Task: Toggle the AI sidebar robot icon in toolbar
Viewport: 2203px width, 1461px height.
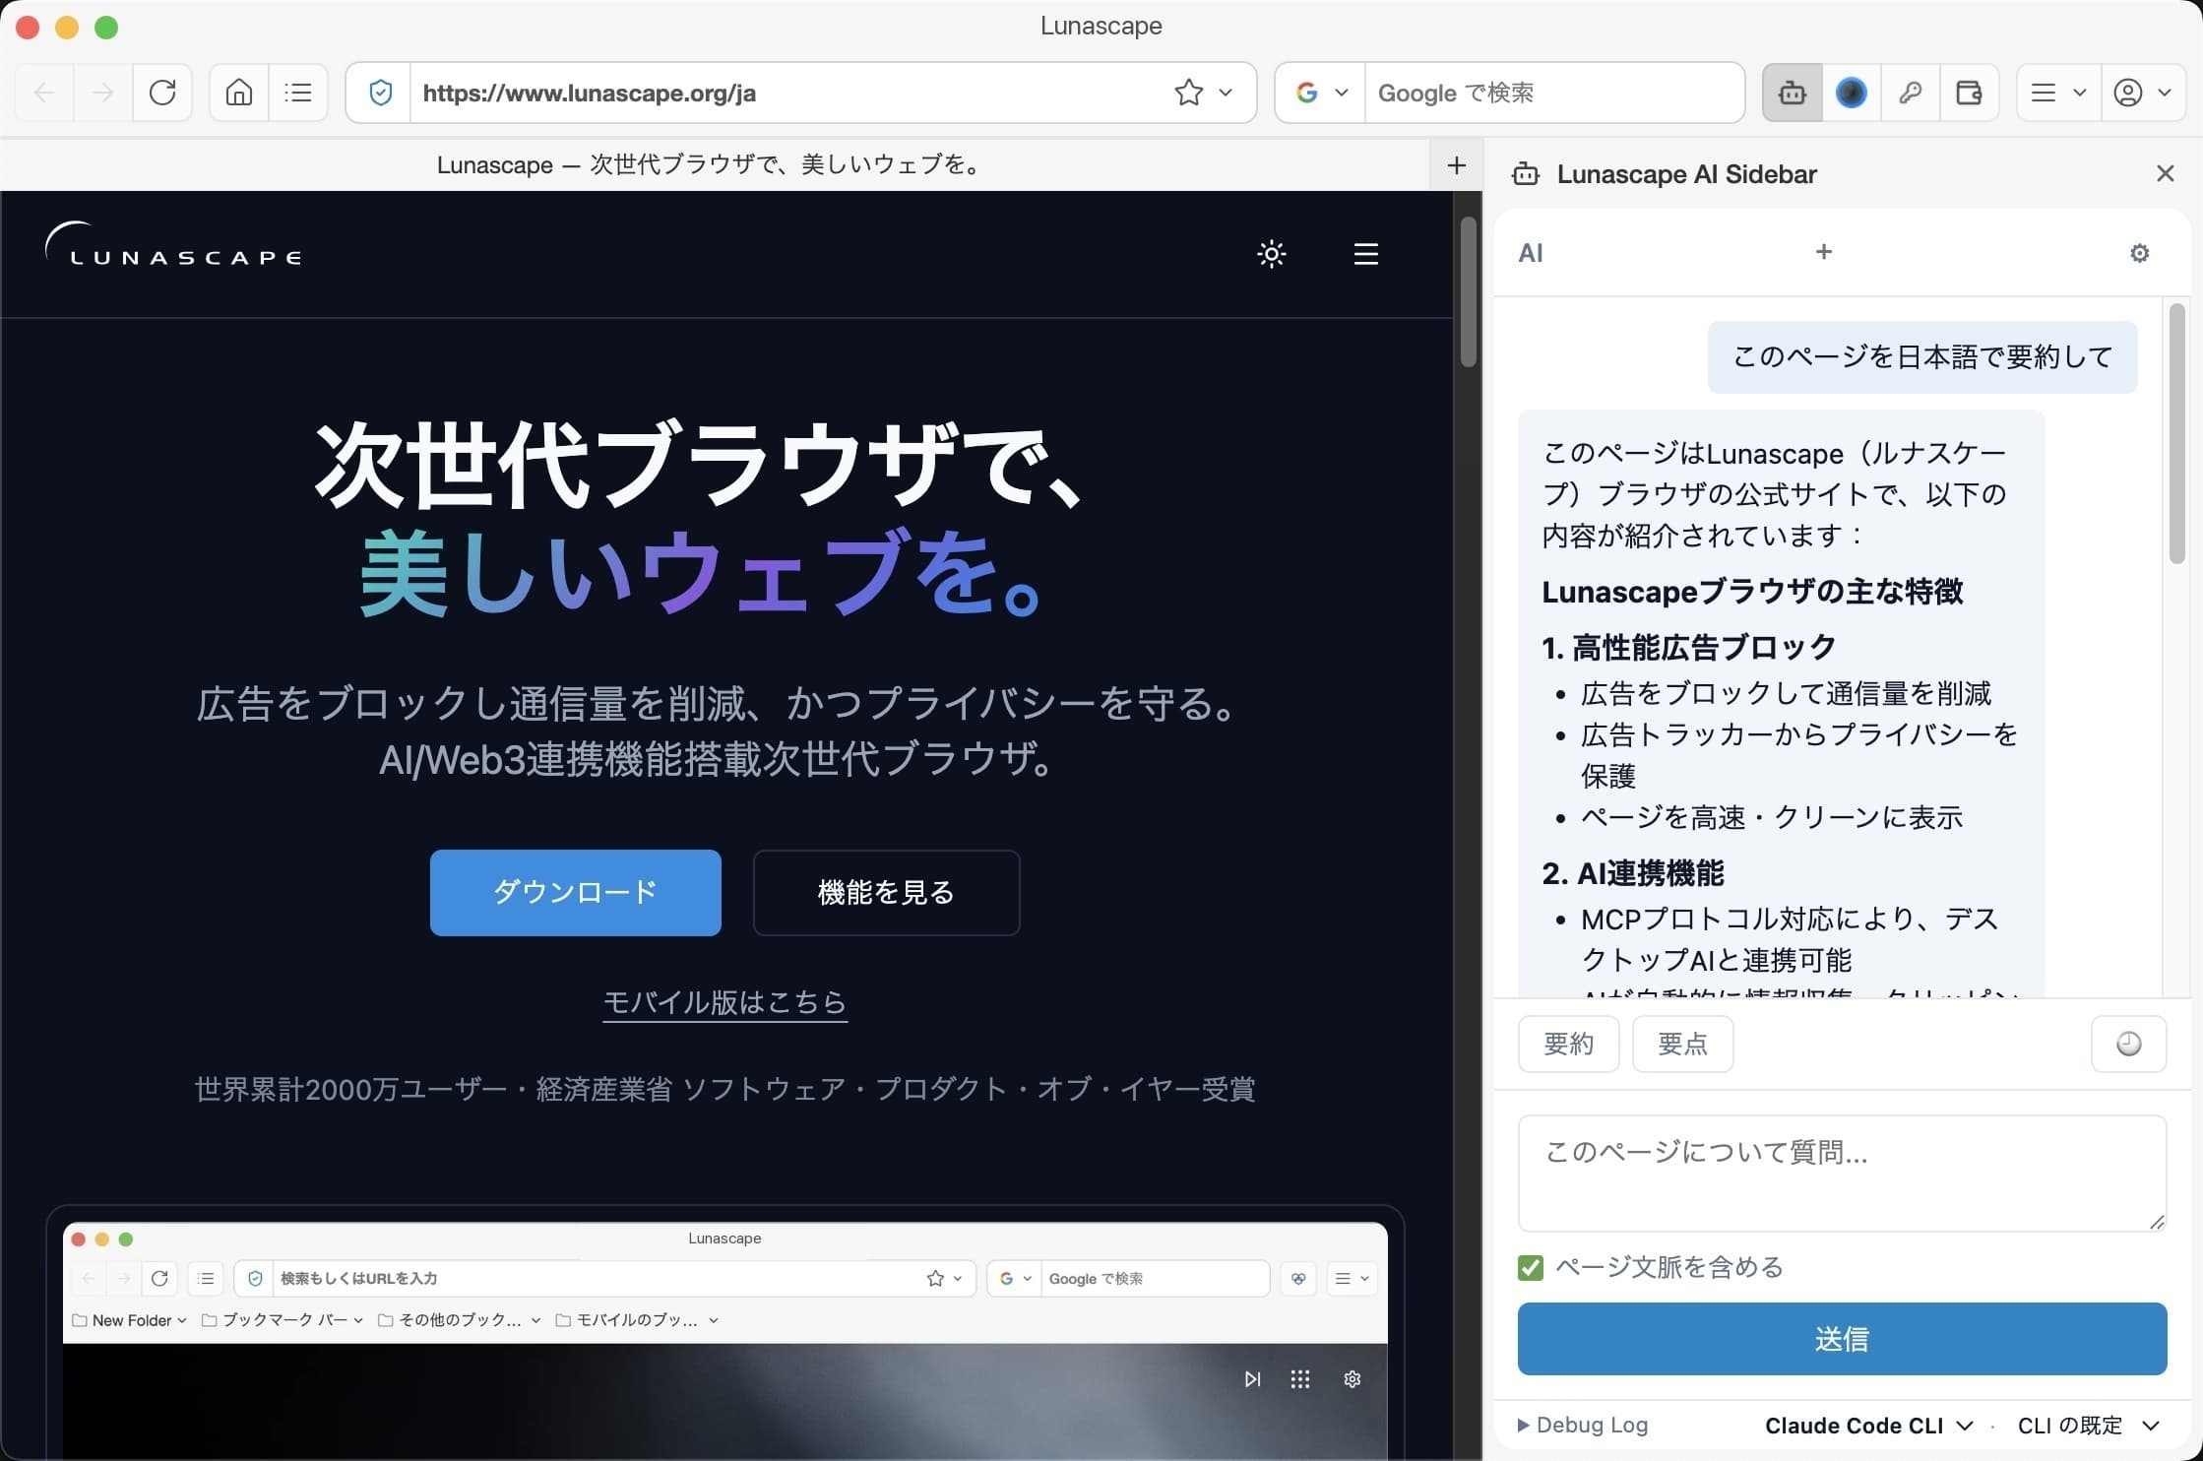Action: (1792, 93)
